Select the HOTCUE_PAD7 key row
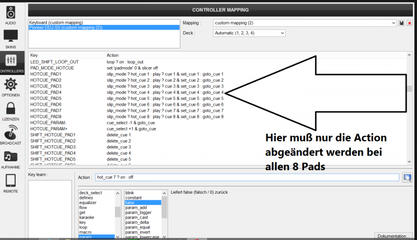 [217, 111]
